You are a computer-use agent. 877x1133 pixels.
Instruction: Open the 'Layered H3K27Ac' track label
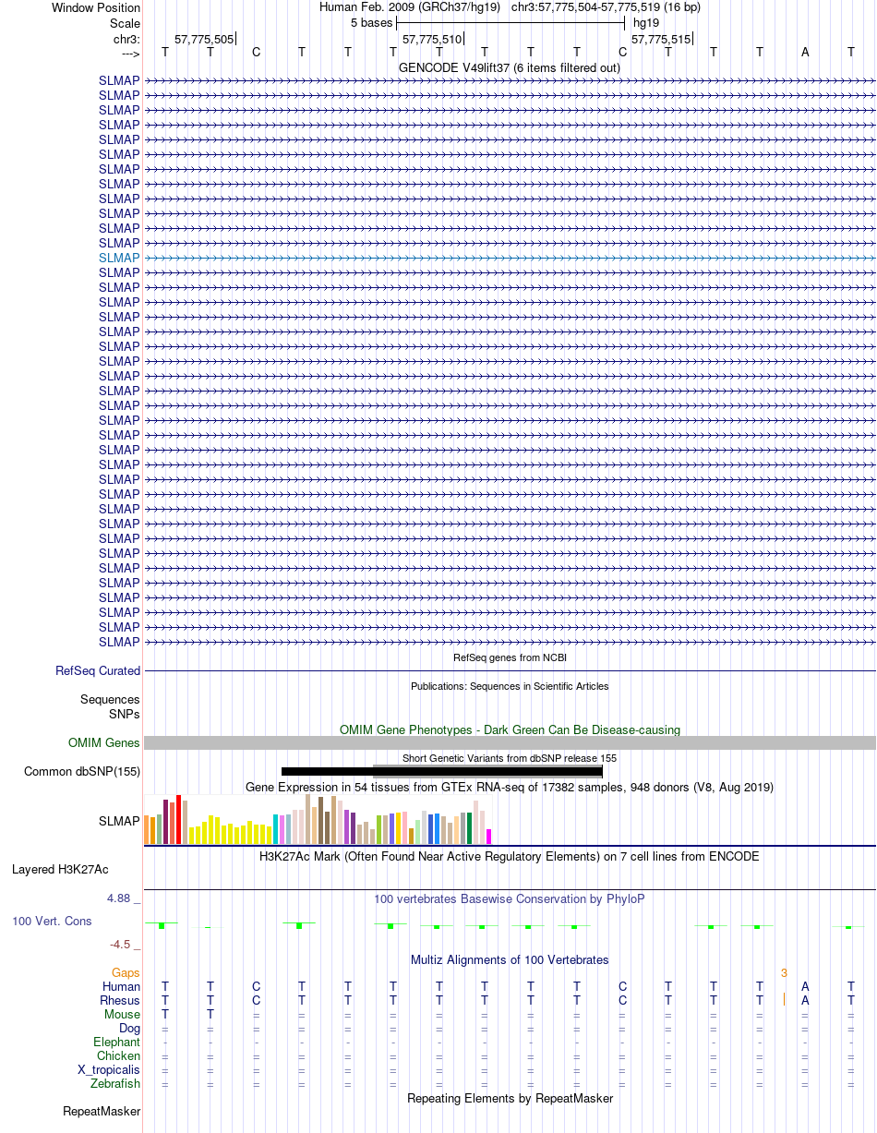60,869
